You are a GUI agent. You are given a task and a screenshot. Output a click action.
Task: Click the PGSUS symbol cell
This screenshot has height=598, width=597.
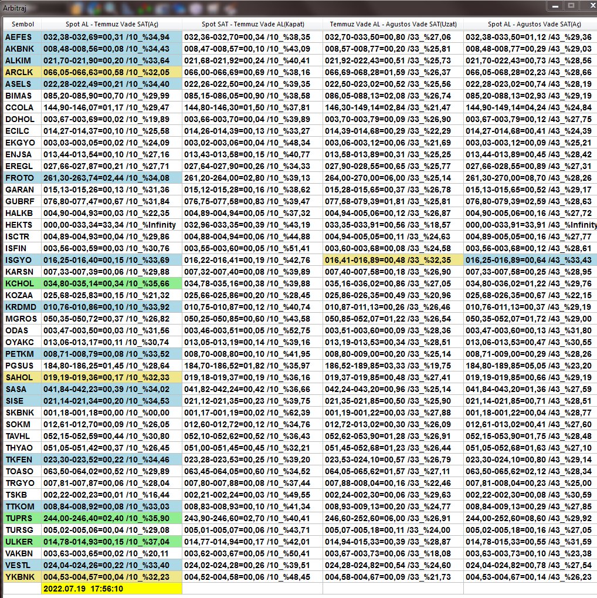[x=22, y=366]
